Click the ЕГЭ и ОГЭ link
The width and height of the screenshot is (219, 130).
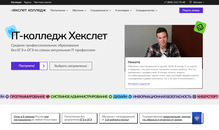86,120
